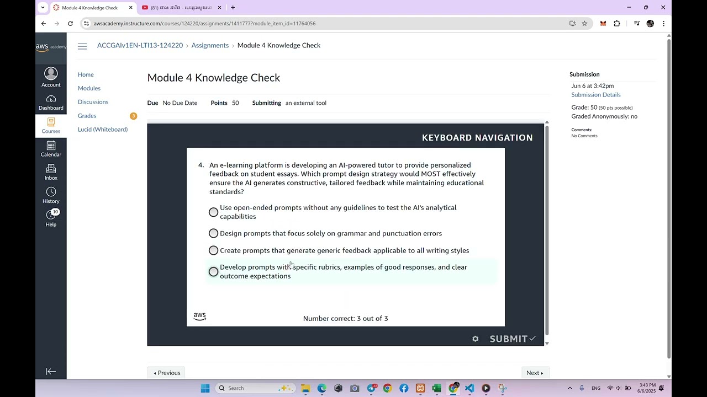Open Modules in course navigation
The height and width of the screenshot is (397, 707).
tap(89, 88)
